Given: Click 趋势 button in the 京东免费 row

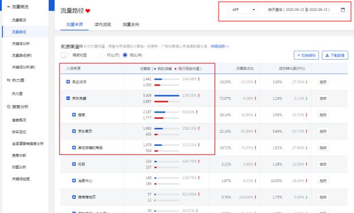Looking at the screenshot, I should (323, 98).
